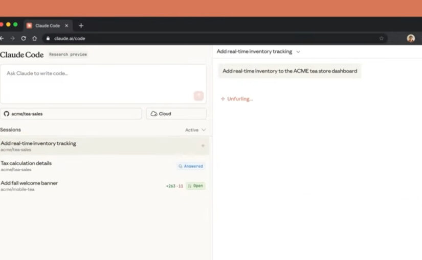Bookmark this page with the star icon
Image resolution: width=422 pixels, height=260 pixels.
[381, 38]
